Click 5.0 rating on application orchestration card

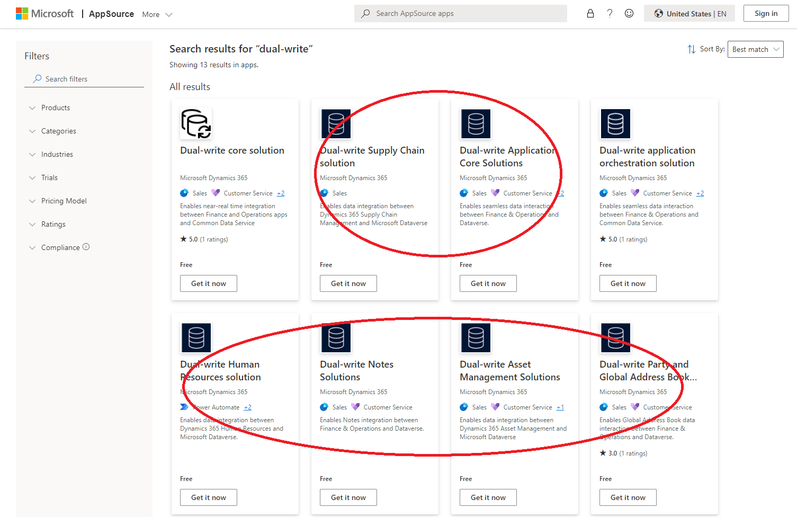624,239
